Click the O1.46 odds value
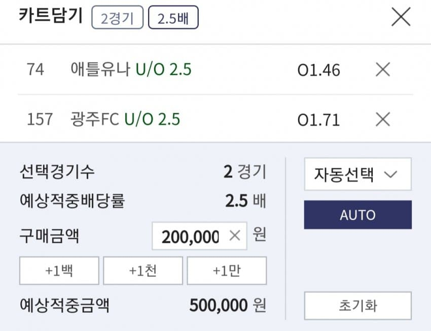Image resolution: width=431 pixels, height=331 pixels. 318,70
